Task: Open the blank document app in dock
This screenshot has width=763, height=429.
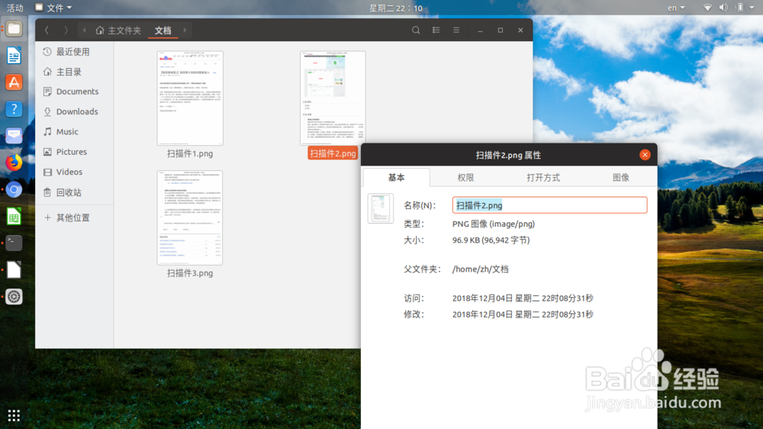Action: (14, 269)
